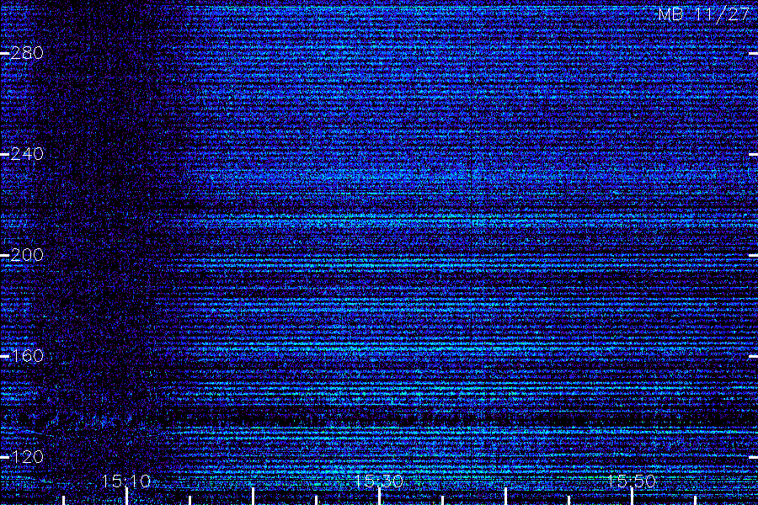758x505 pixels.
Task: Click the MB 11/27 date label
Action: (x=704, y=14)
